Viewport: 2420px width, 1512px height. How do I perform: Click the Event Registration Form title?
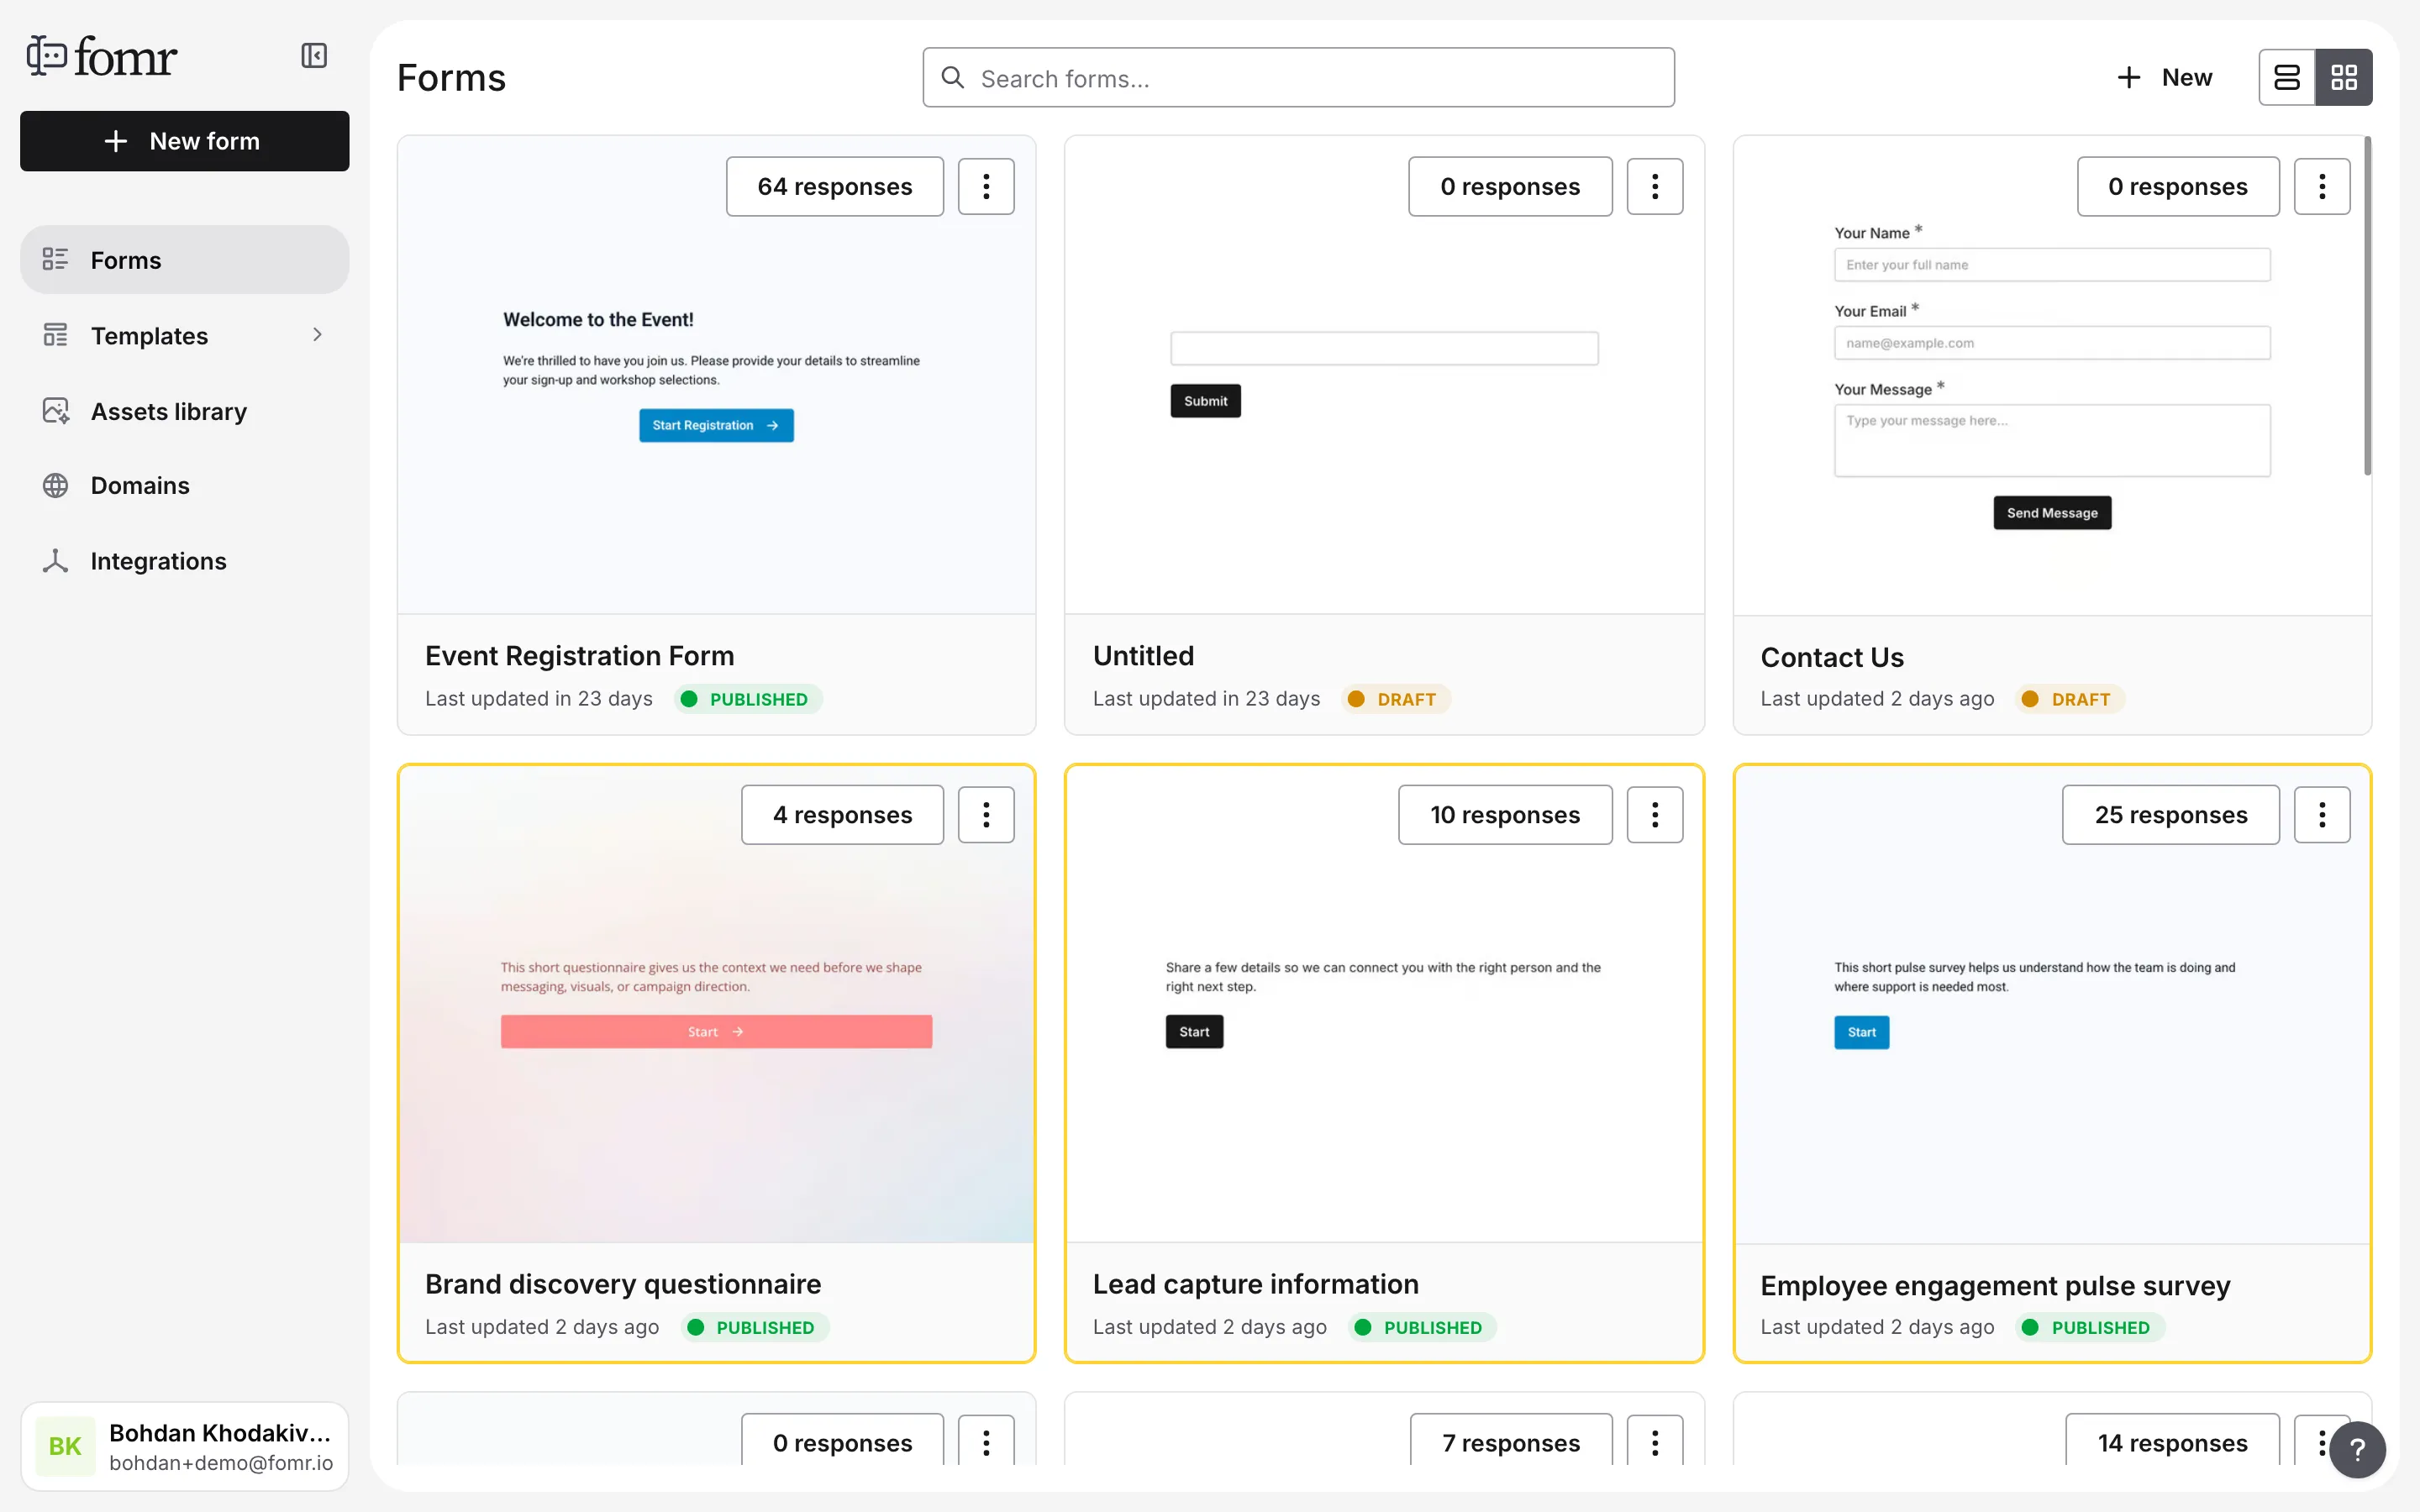580,656
